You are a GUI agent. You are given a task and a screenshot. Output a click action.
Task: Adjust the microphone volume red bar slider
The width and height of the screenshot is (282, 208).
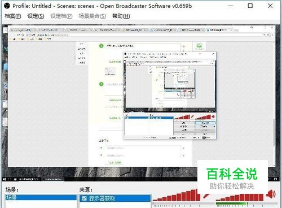click(x=176, y=195)
